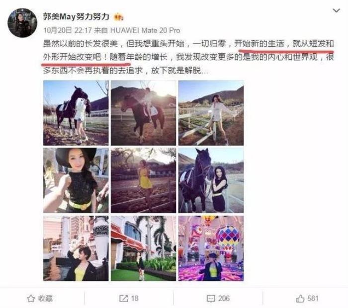Open the HUAWEI Mate 20 Pro source link

coord(145,30)
